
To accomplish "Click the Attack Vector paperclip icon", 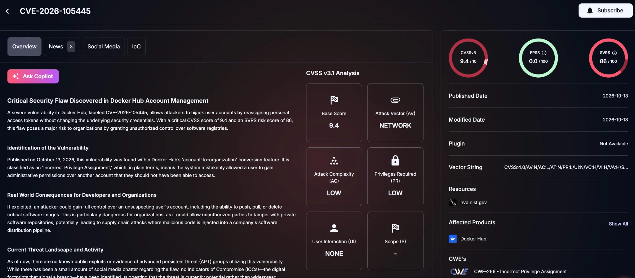I will tap(395, 100).
